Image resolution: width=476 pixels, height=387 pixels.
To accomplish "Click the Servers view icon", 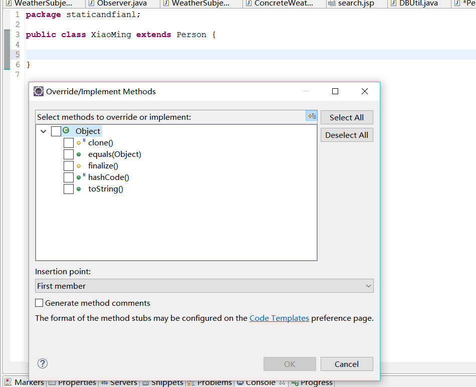I will (x=104, y=383).
